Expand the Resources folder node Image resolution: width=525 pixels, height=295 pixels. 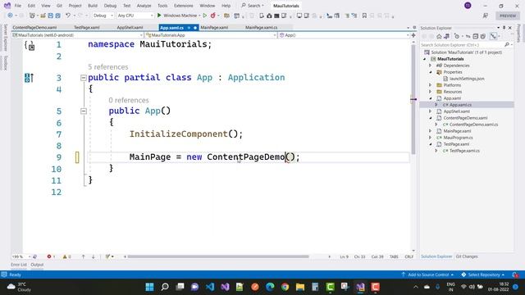pyautogui.click(x=431, y=92)
